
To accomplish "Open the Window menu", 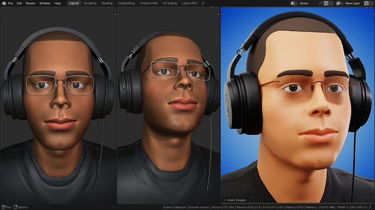I will [x=45, y=3].
